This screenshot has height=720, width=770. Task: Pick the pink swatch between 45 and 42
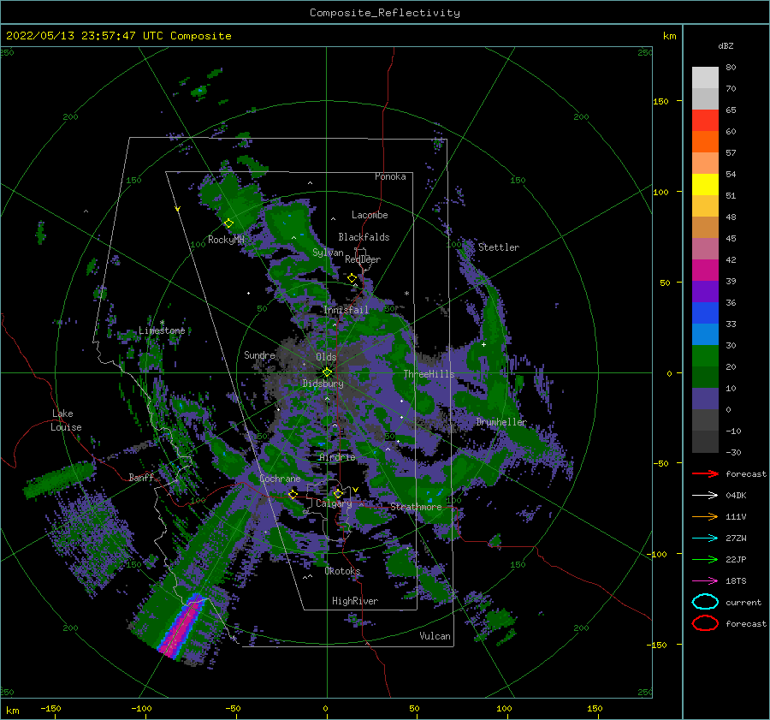point(705,248)
